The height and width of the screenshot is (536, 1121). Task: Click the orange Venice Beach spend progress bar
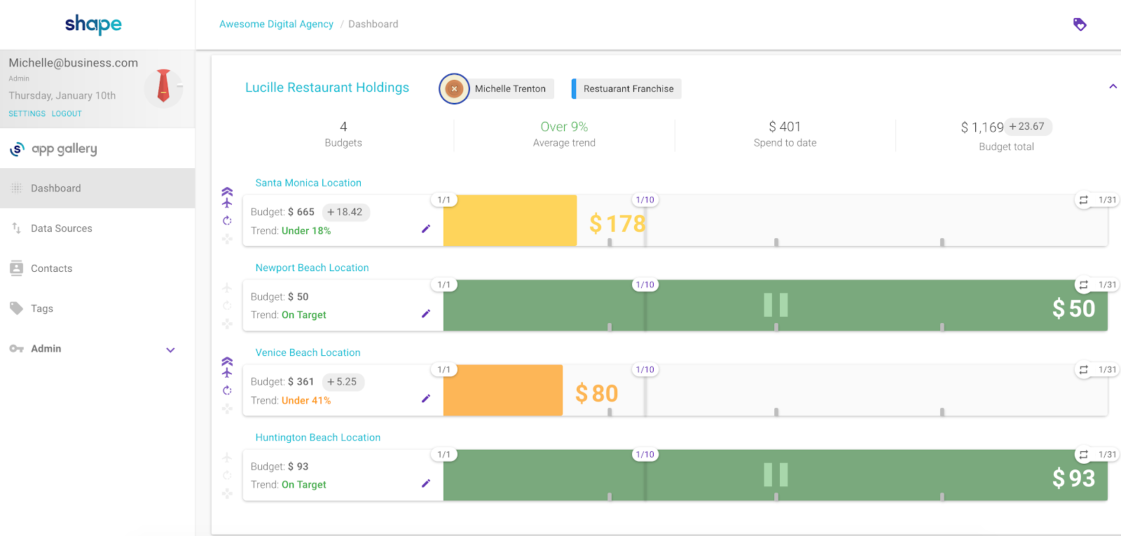click(503, 390)
